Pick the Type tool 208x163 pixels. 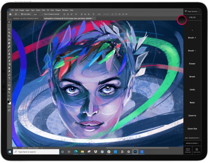9,78
